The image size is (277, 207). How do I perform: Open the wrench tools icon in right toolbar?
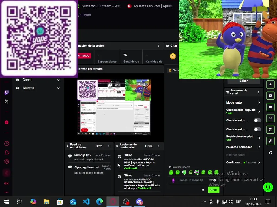point(270,141)
